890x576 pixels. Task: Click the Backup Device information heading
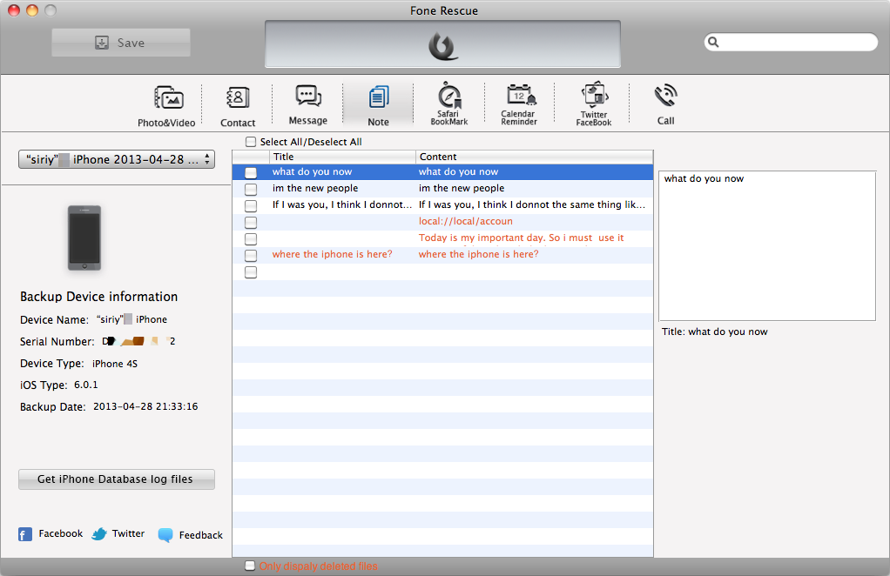click(x=98, y=297)
